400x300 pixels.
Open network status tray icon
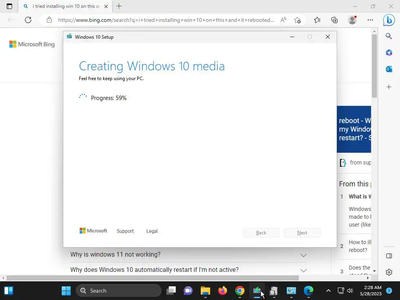pos(341,291)
